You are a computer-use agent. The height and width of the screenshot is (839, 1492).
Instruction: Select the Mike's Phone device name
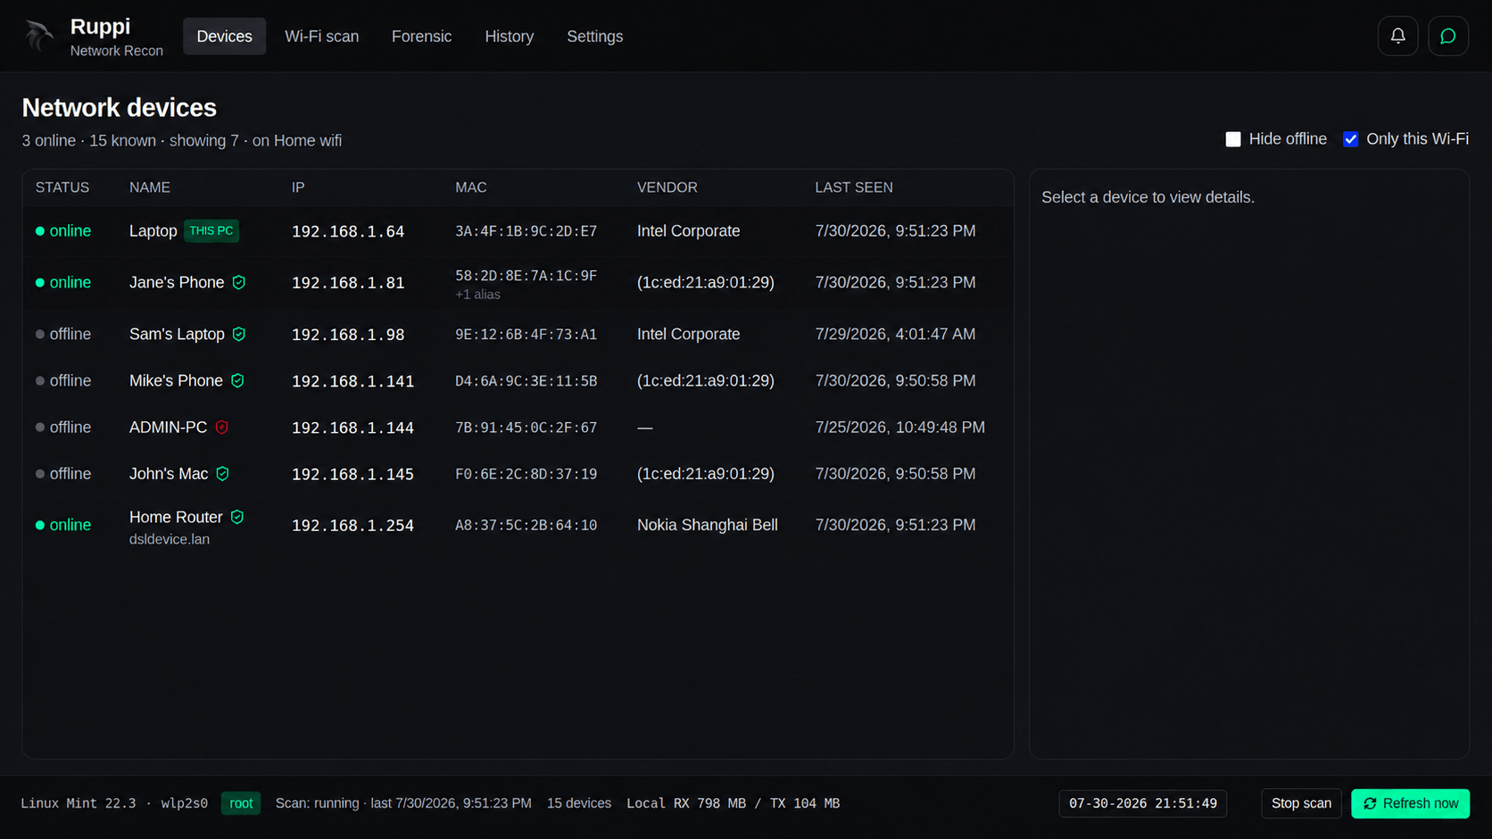[176, 380]
